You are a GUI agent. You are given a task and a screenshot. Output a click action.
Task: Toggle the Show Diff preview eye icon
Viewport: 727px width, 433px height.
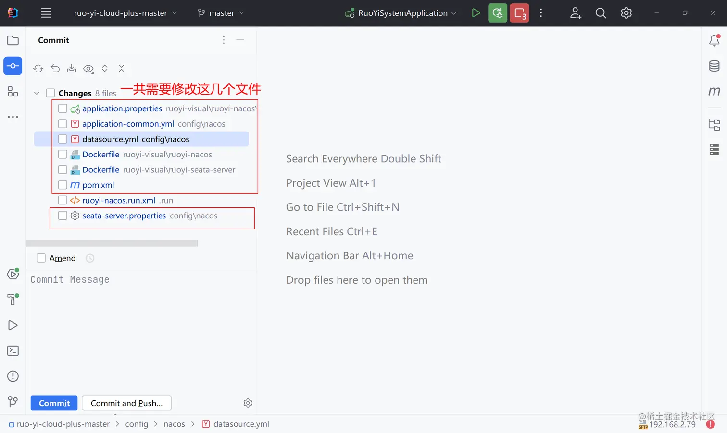click(x=88, y=69)
